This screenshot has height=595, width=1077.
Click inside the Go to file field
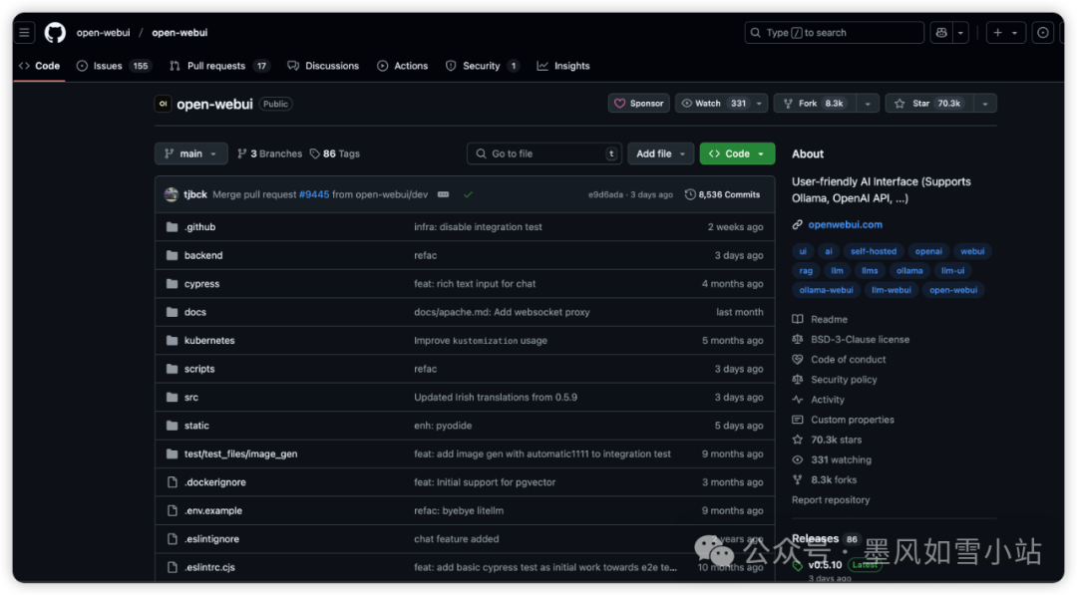pos(543,153)
